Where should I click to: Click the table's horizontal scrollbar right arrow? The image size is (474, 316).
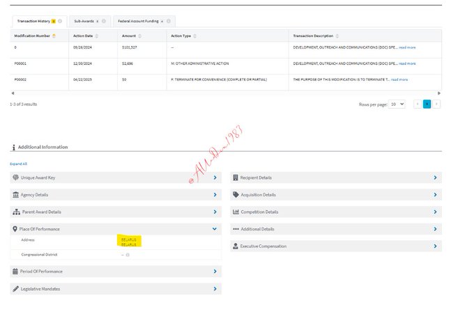439,93
